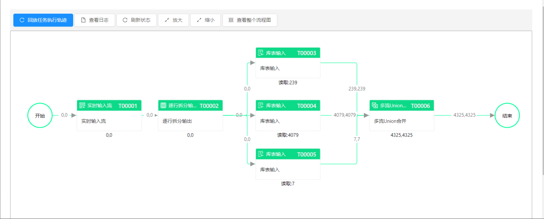Click the 0,0 edge label after 开始
Viewport: 544px width, 219px height.
(64, 115)
